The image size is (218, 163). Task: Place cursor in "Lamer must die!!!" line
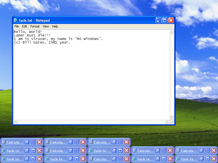33,35
